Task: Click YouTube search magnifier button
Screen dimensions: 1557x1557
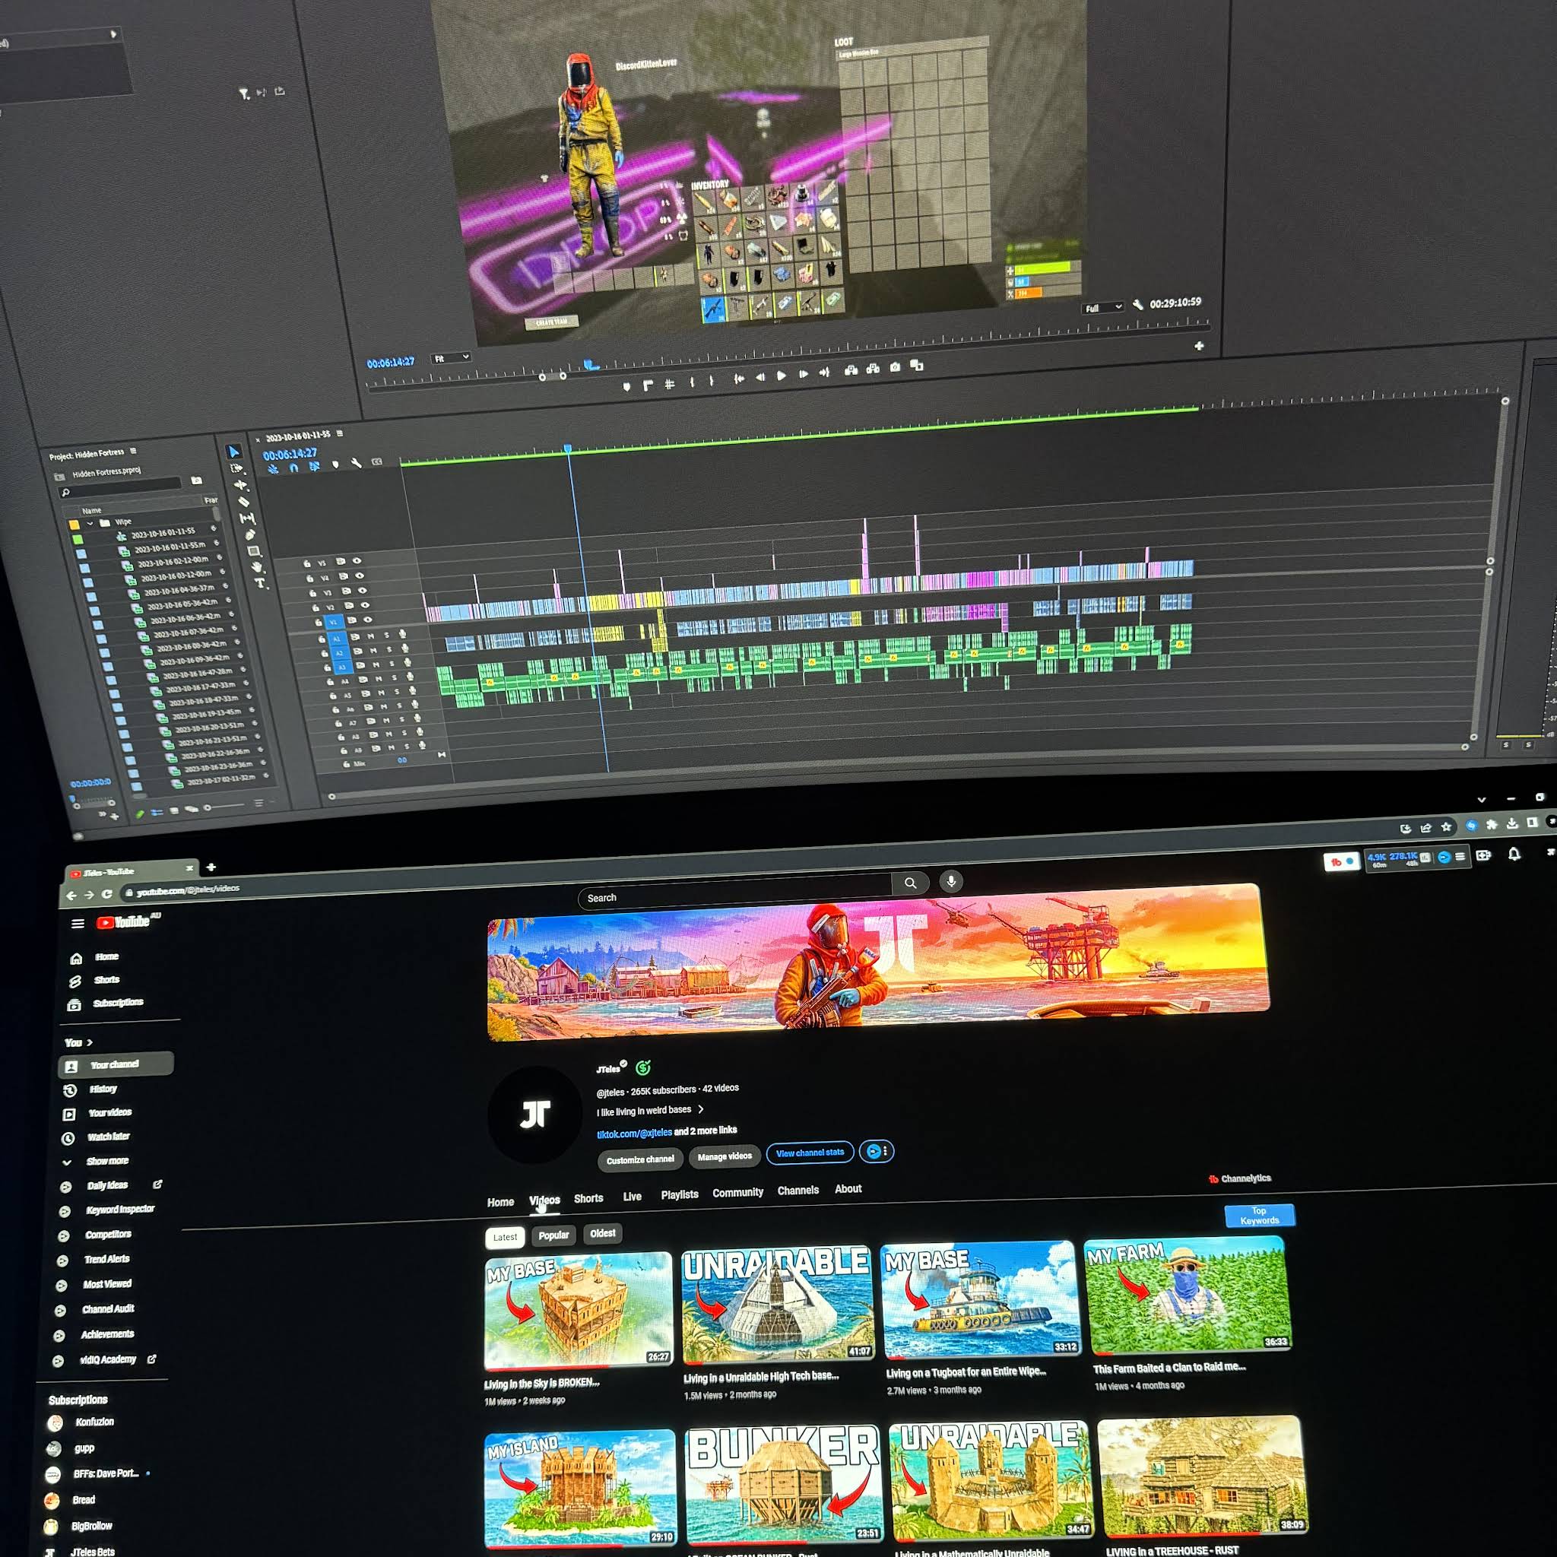Action: pyautogui.click(x=910, y=883)
